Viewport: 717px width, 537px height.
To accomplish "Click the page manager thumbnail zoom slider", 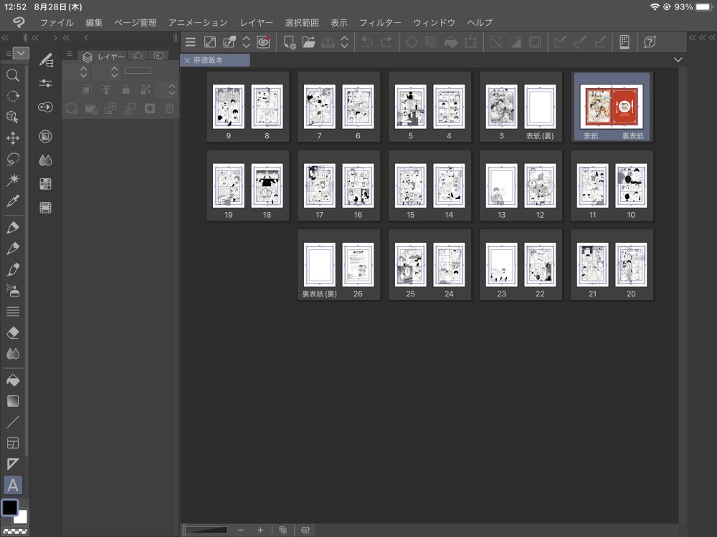I will click(x=206, y=530).
